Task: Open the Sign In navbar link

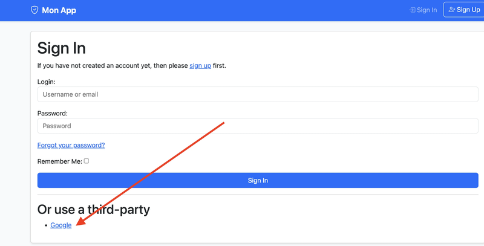Action: click(x=423, y=10)
